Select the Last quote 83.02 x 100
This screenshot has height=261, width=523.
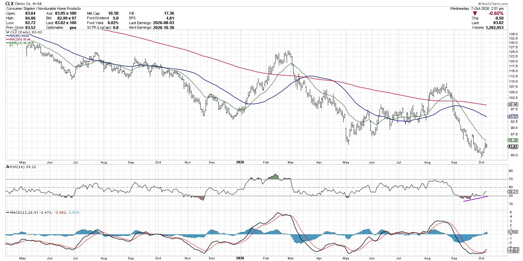(66, 23)
